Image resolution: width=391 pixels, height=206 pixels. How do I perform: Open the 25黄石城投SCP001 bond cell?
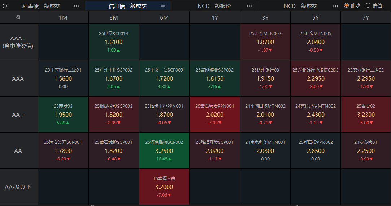click(114, 151)
